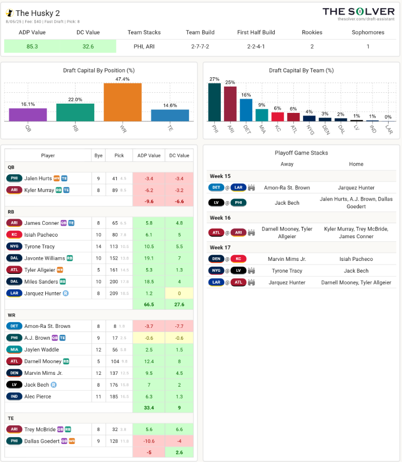Click the QB badge next to A.J. Brown
This screenshot has height=462, width=402.
tap(55, 338)
